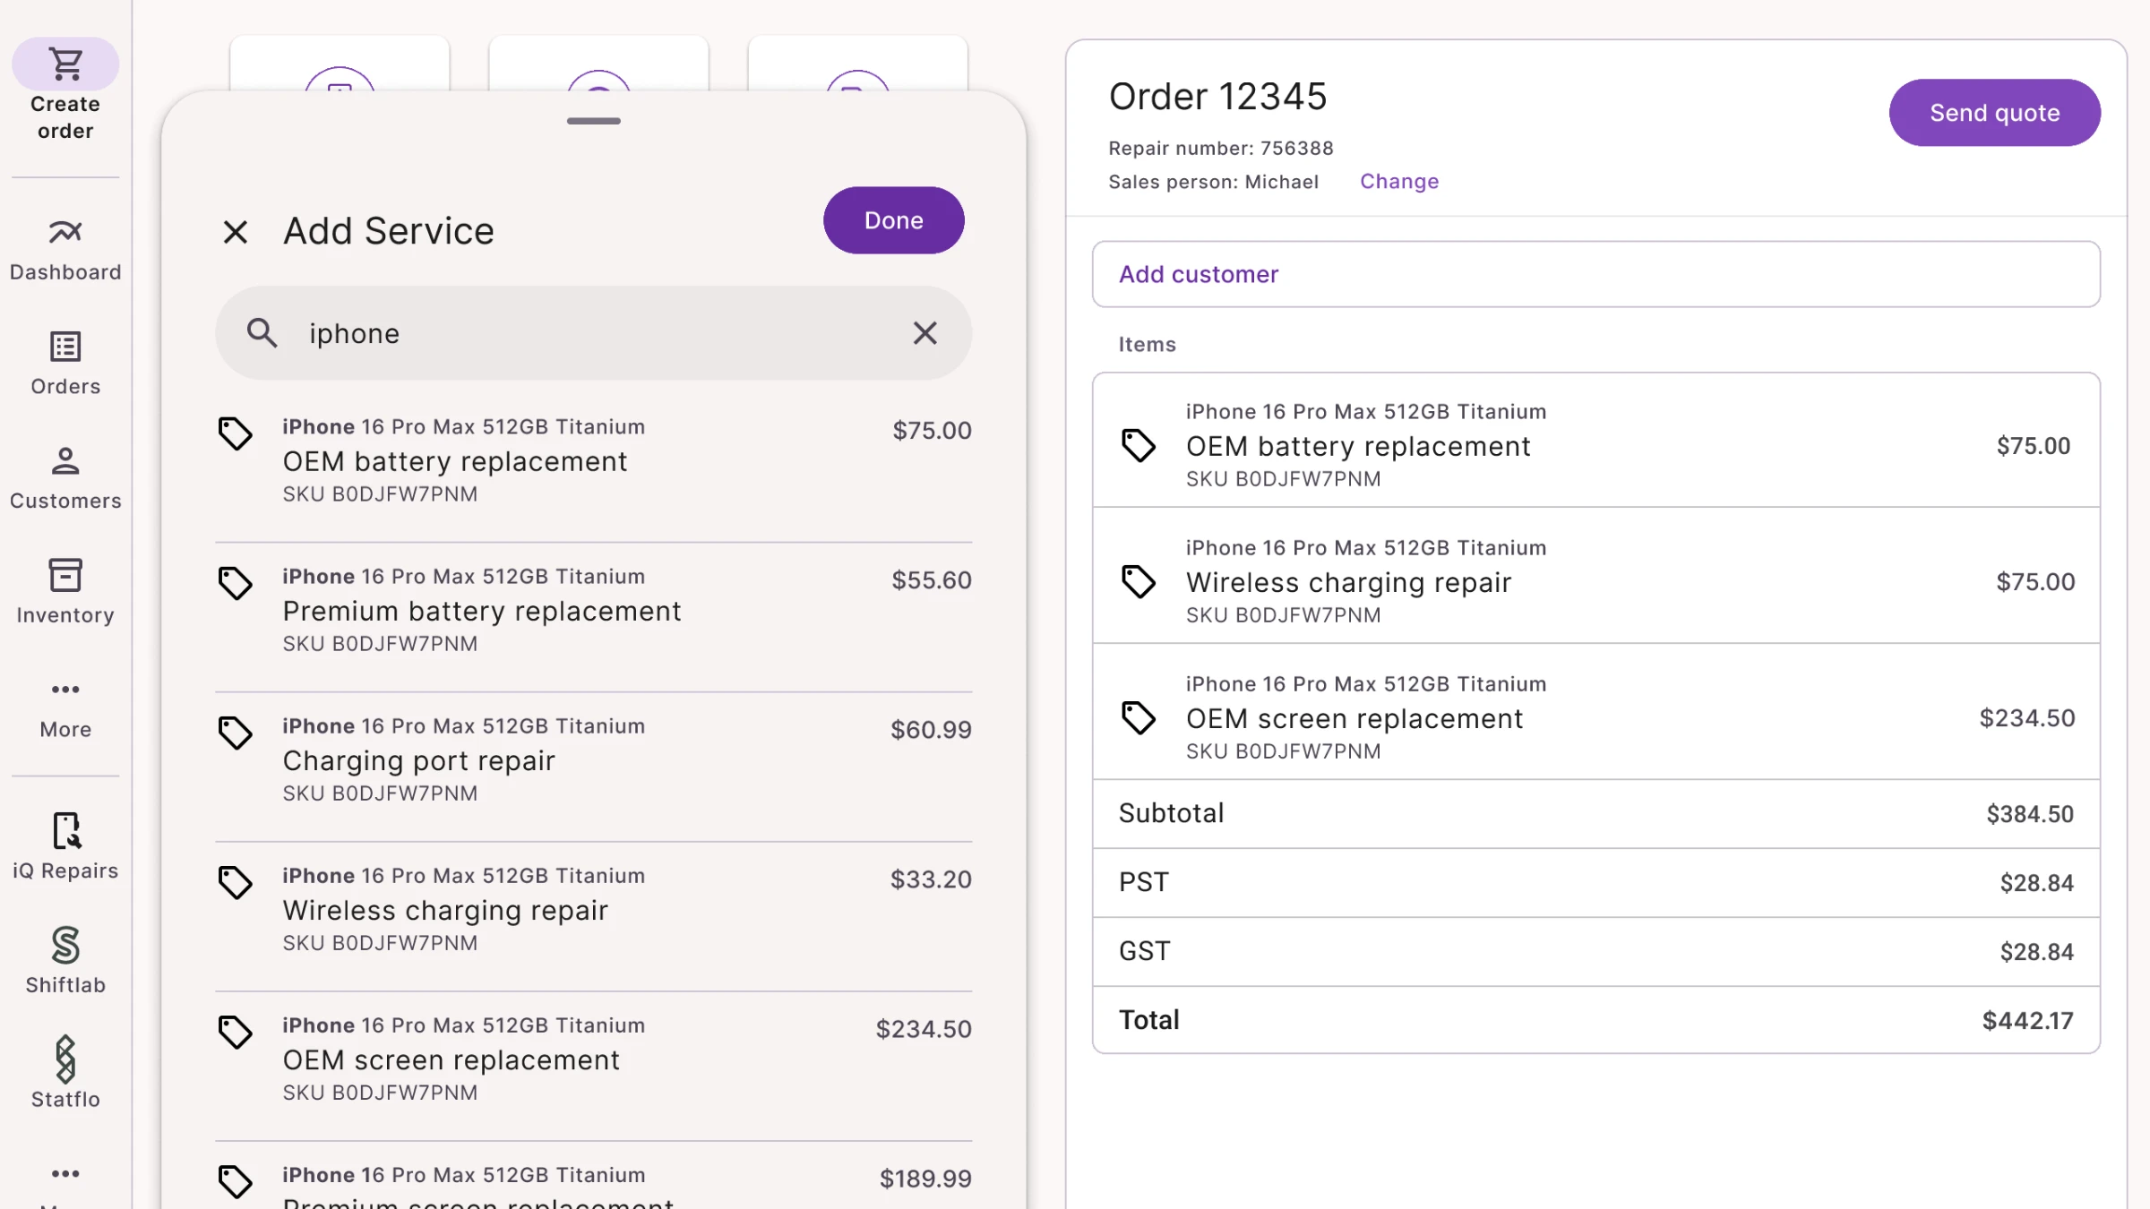
Task: Grab the sheet drag handle
Action: tap(593, 121)
